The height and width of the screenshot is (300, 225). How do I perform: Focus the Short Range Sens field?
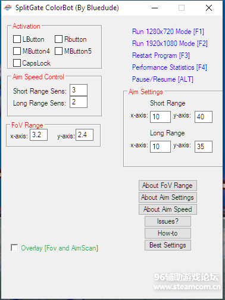(x=79, y=90)
